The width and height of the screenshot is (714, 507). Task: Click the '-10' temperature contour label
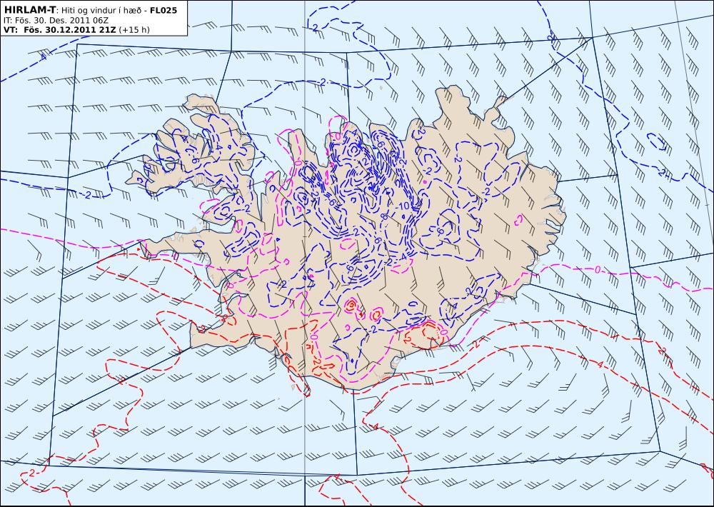tap(403, 206)
